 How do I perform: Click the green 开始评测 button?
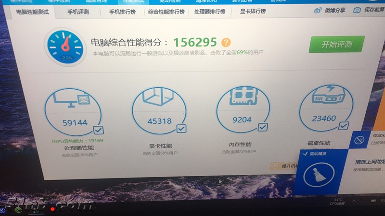tap(336, 44)
